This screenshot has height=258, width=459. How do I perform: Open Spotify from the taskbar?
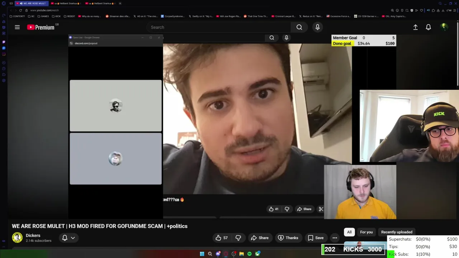coord(249,254)
